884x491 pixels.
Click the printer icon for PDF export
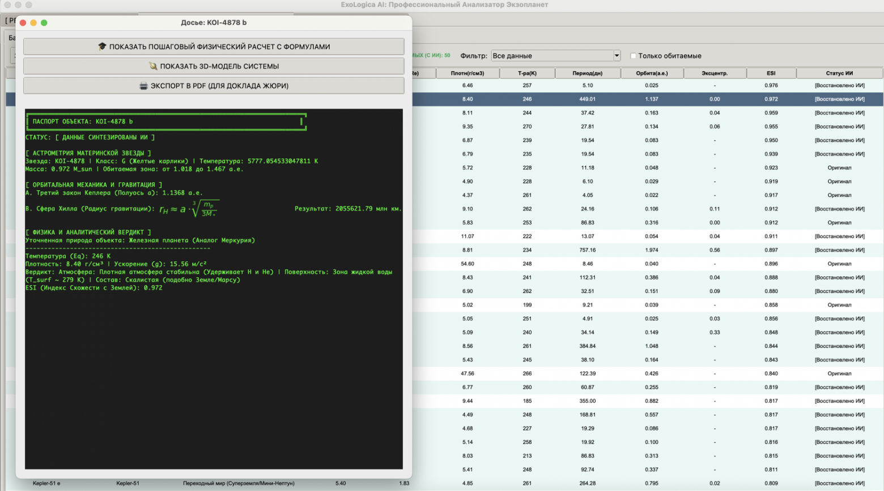click(x=143, y=86)
